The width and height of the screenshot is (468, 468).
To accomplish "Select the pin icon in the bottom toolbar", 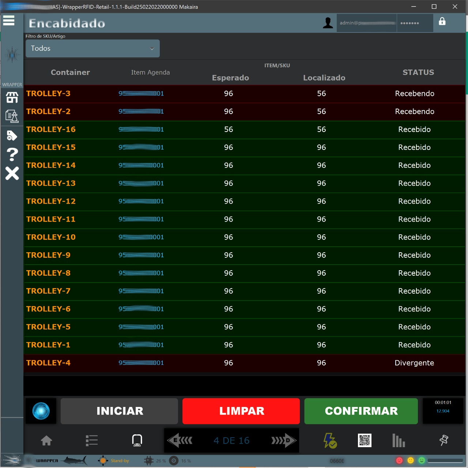I will click(444, 441).
